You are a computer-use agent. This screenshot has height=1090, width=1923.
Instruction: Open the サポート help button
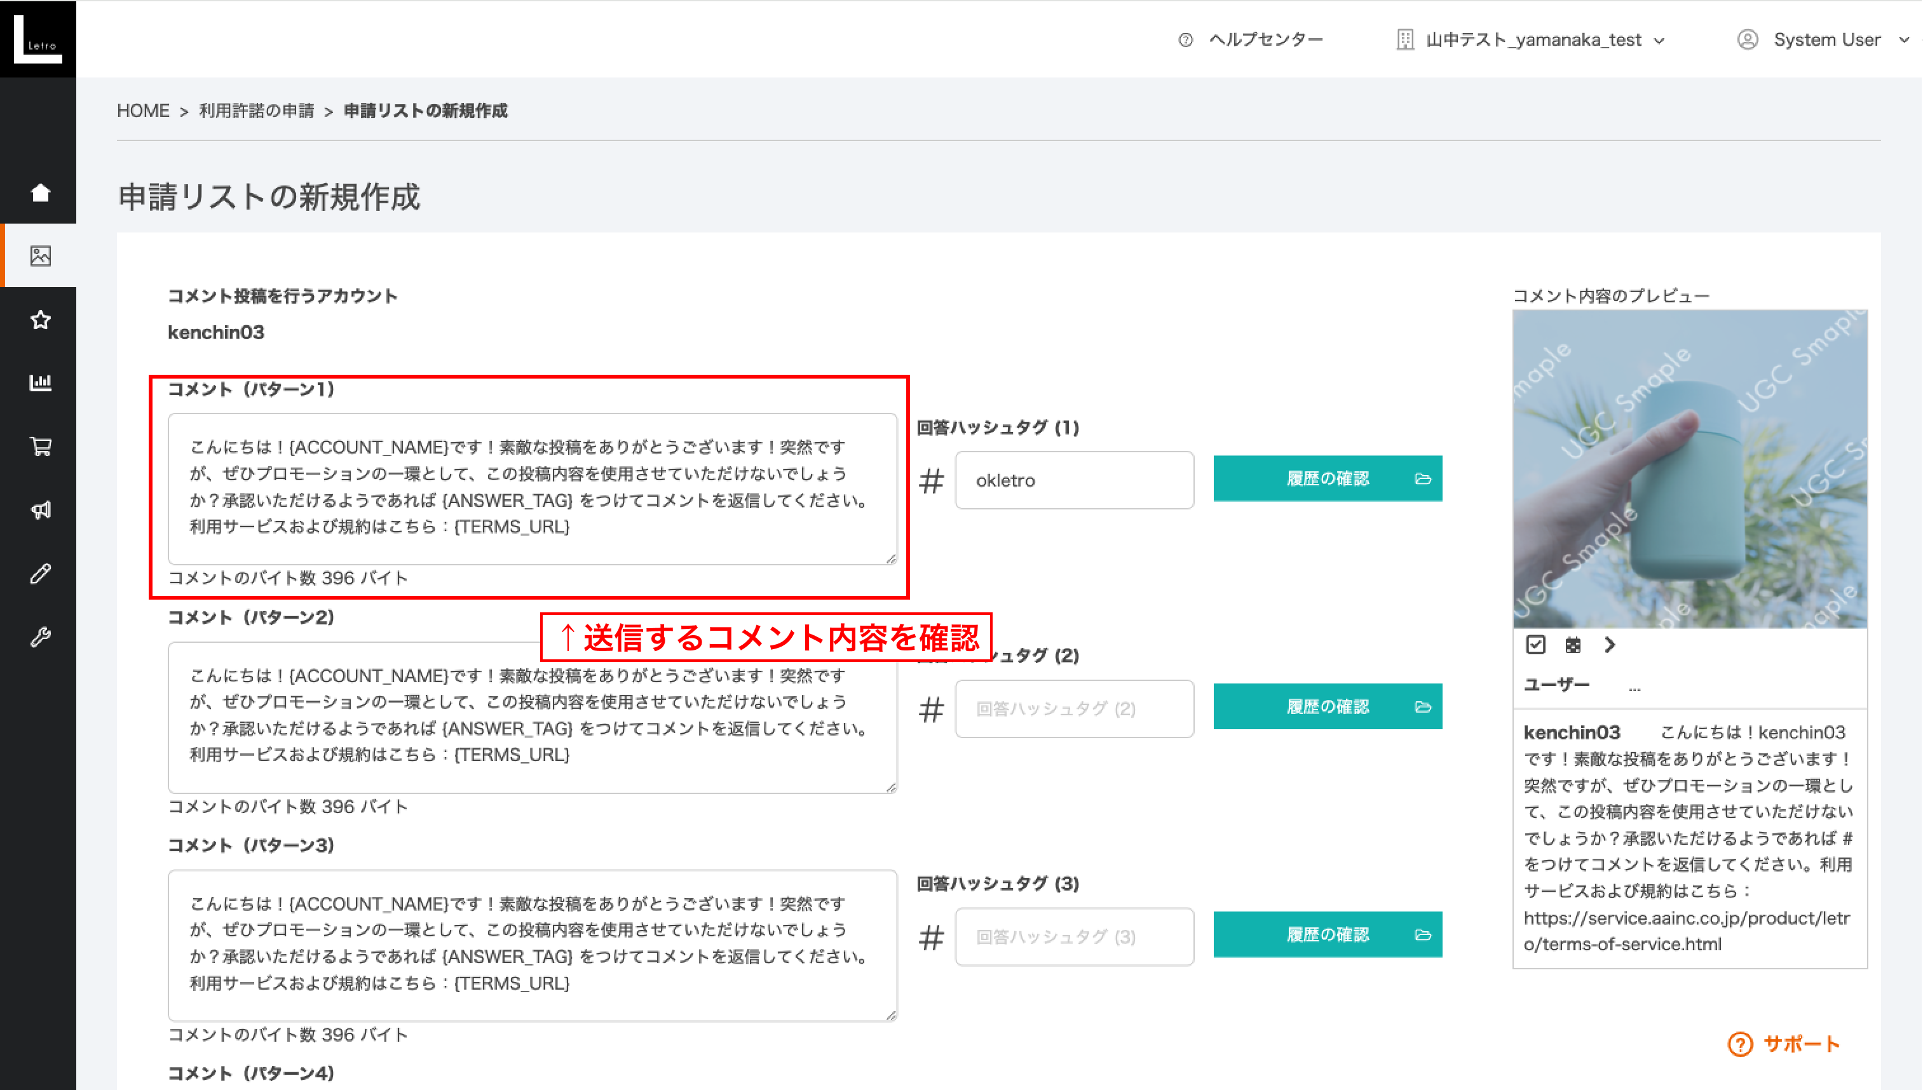(1784, 1044)
